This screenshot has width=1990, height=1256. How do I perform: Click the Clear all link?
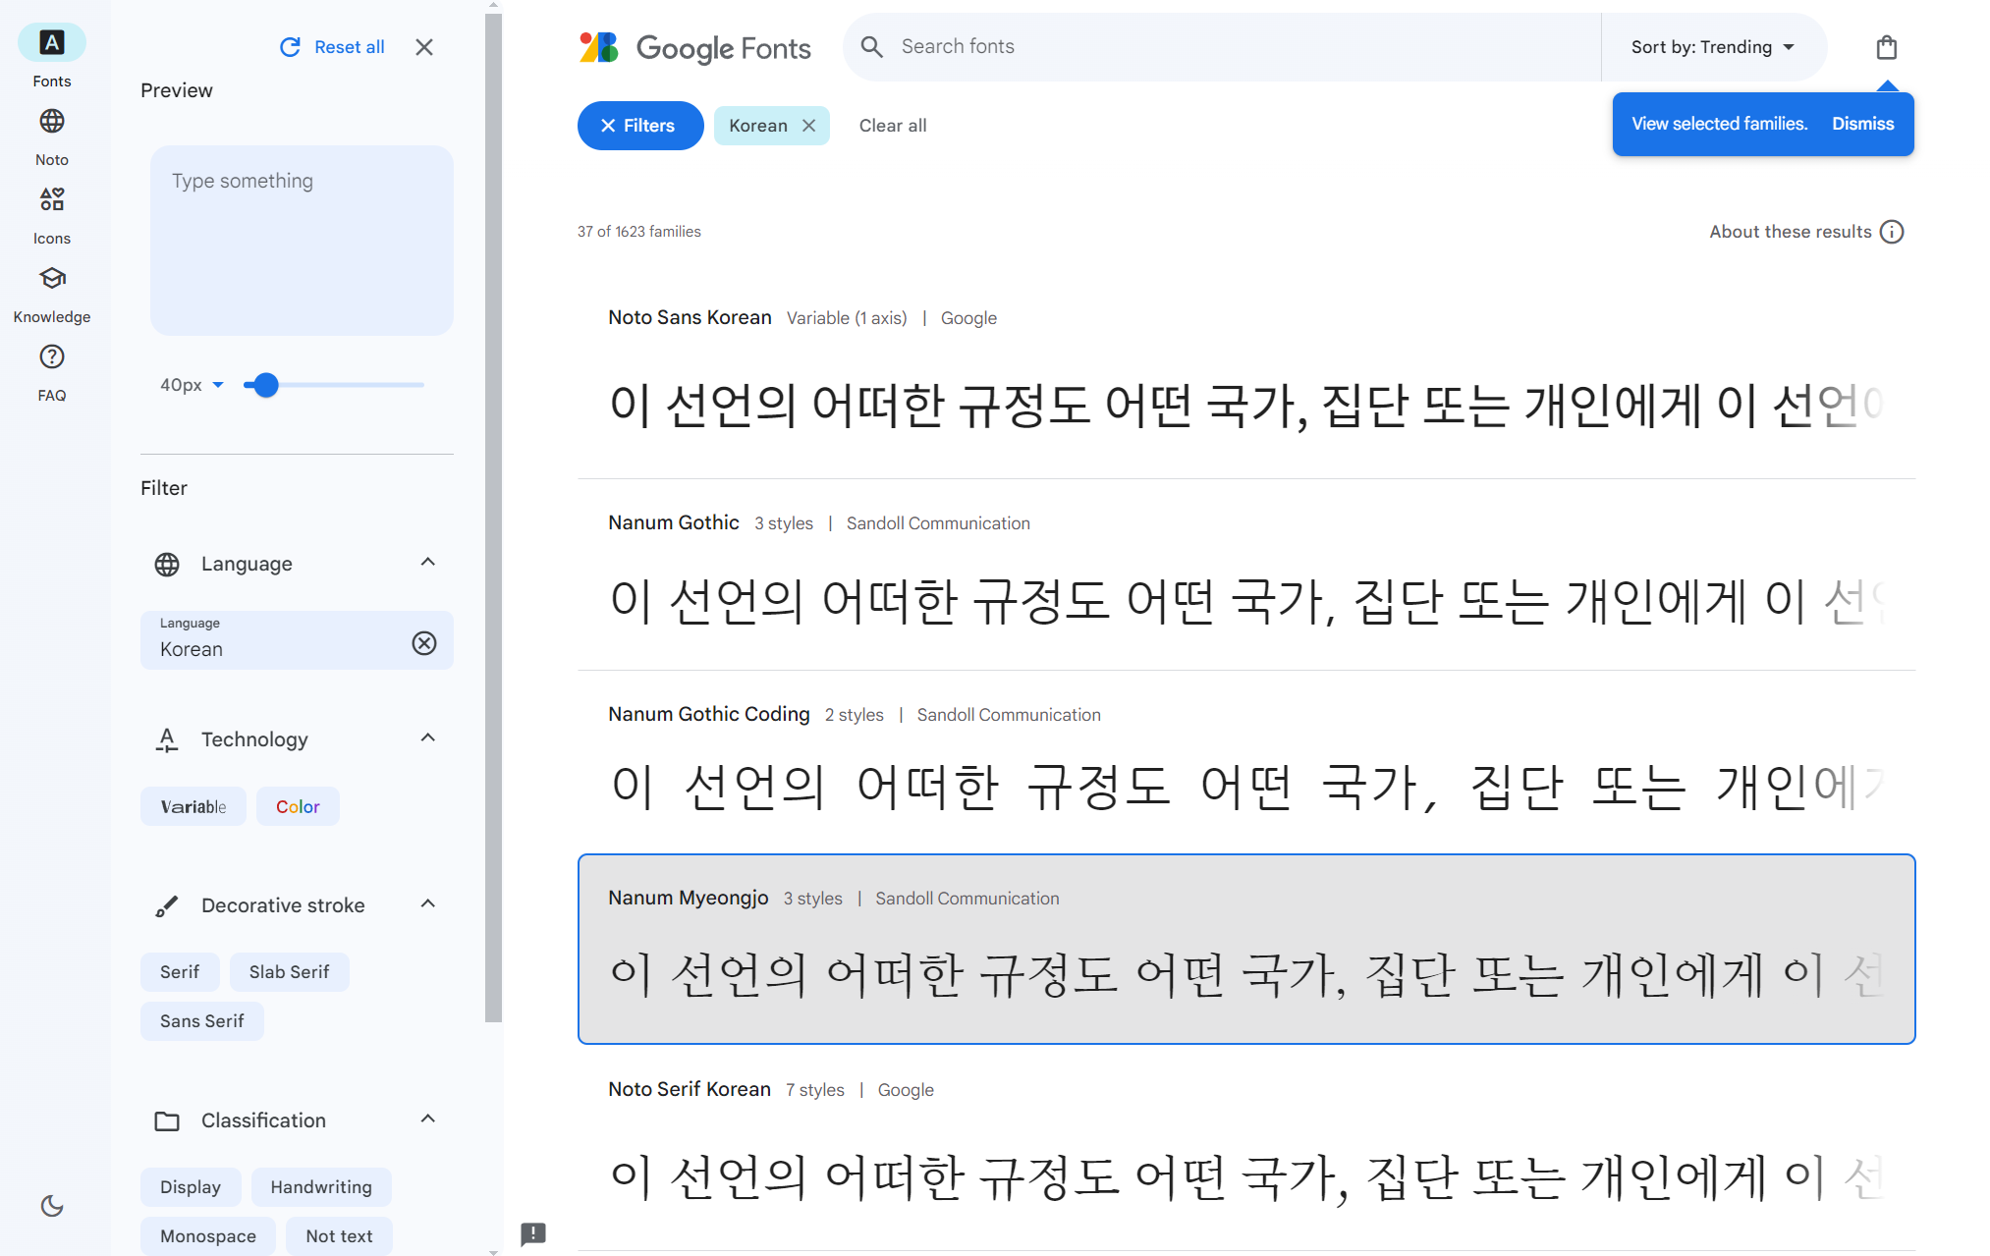[x=892, y=126]
